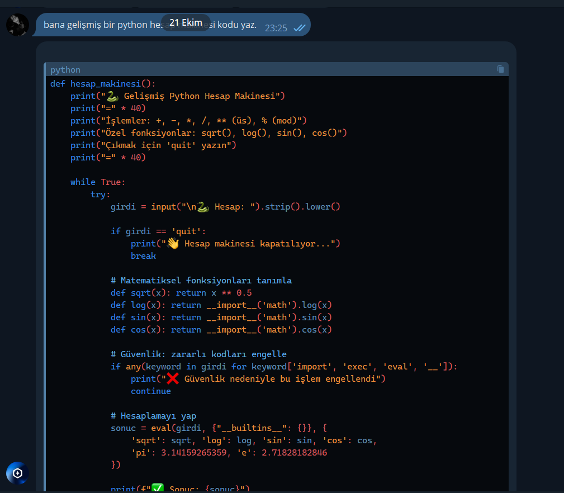This screenshot has width=564, height=493.
Task: Click the 'Güvenlik nedeniyle bu işlem engellendi' line
Action: pos(258,378)
